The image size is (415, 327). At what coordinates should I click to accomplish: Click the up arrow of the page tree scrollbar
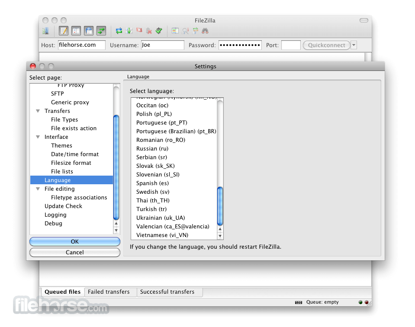116,224
